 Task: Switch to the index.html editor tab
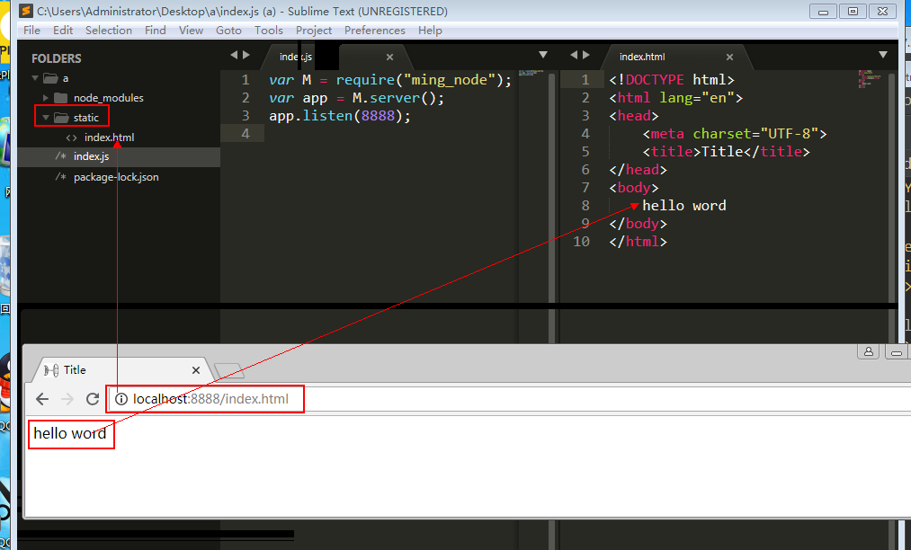point(642,57)
